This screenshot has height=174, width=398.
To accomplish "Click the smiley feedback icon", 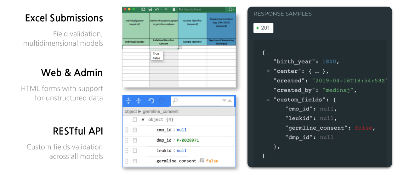I will click(230, 9).
